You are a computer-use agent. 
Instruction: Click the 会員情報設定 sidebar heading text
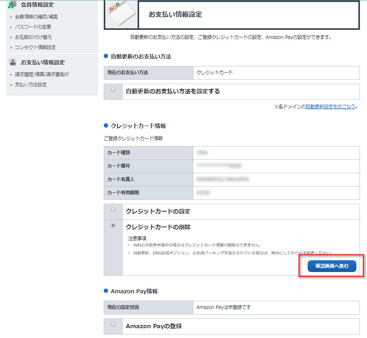37,5
